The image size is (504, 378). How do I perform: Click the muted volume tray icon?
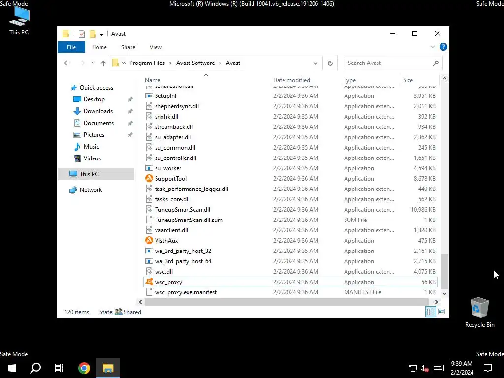[x=425, y=368]
